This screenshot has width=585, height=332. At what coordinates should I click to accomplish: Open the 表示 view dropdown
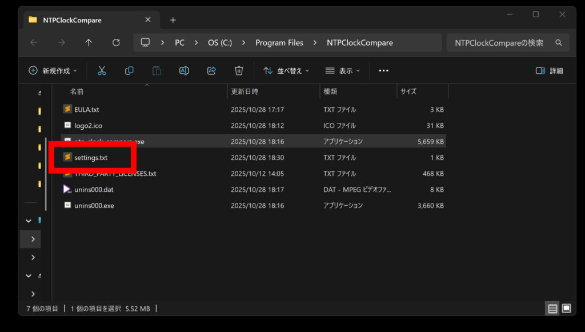343,71
